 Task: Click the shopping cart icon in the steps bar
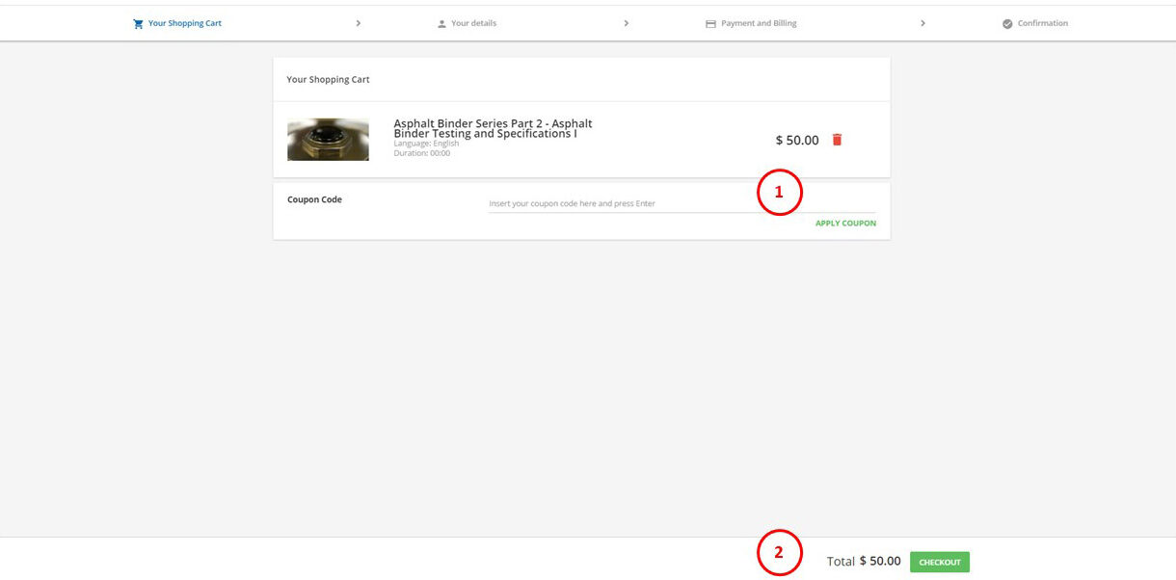click(x=138, y=24)
